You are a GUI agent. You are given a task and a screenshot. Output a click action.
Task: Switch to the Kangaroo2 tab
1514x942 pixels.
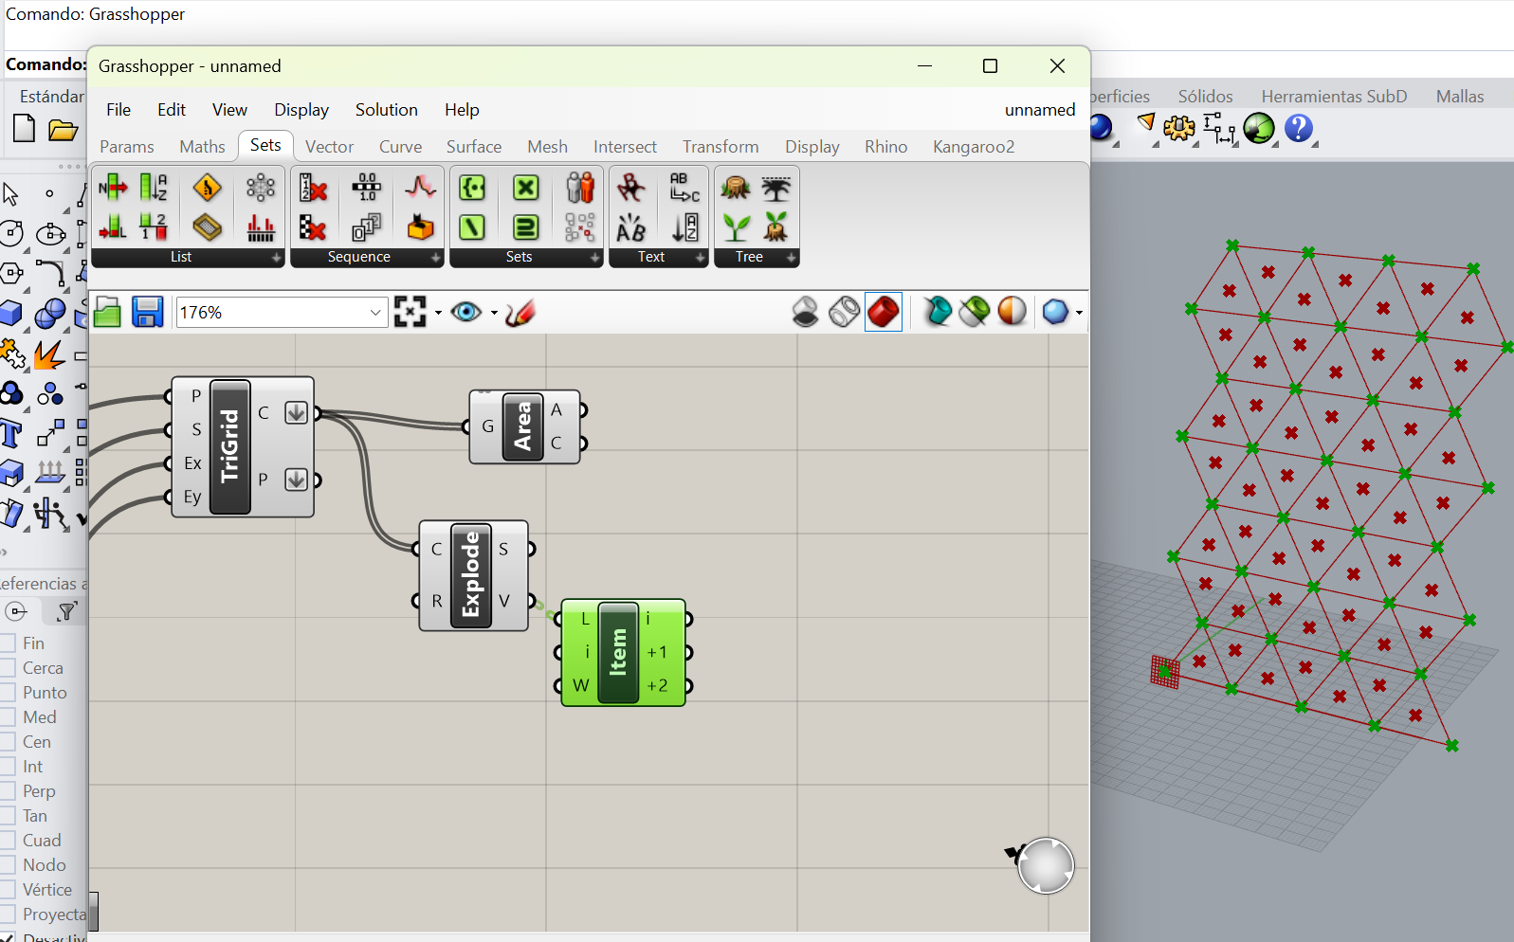[x=973, y=147]
